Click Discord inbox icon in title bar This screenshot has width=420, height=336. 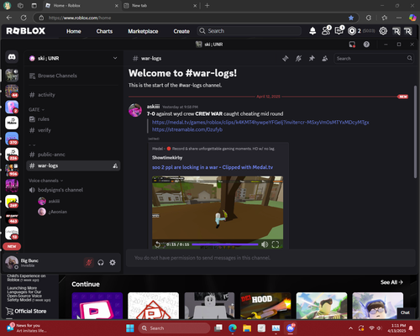click(x=352, y=45)
